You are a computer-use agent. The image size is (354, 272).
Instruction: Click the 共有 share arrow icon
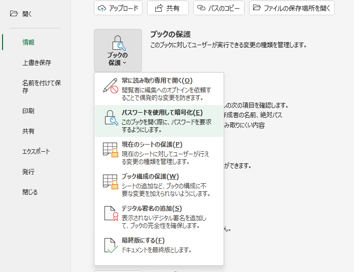(x=159, y=8)
